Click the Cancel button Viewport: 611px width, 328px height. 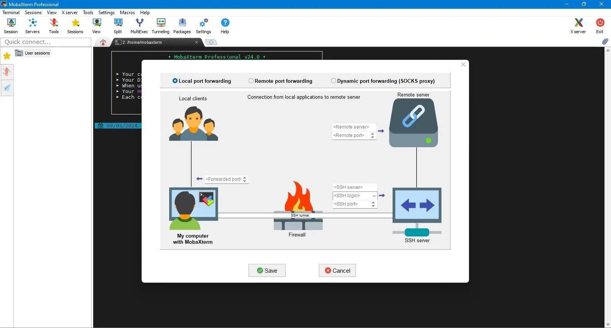pos(337,270)
